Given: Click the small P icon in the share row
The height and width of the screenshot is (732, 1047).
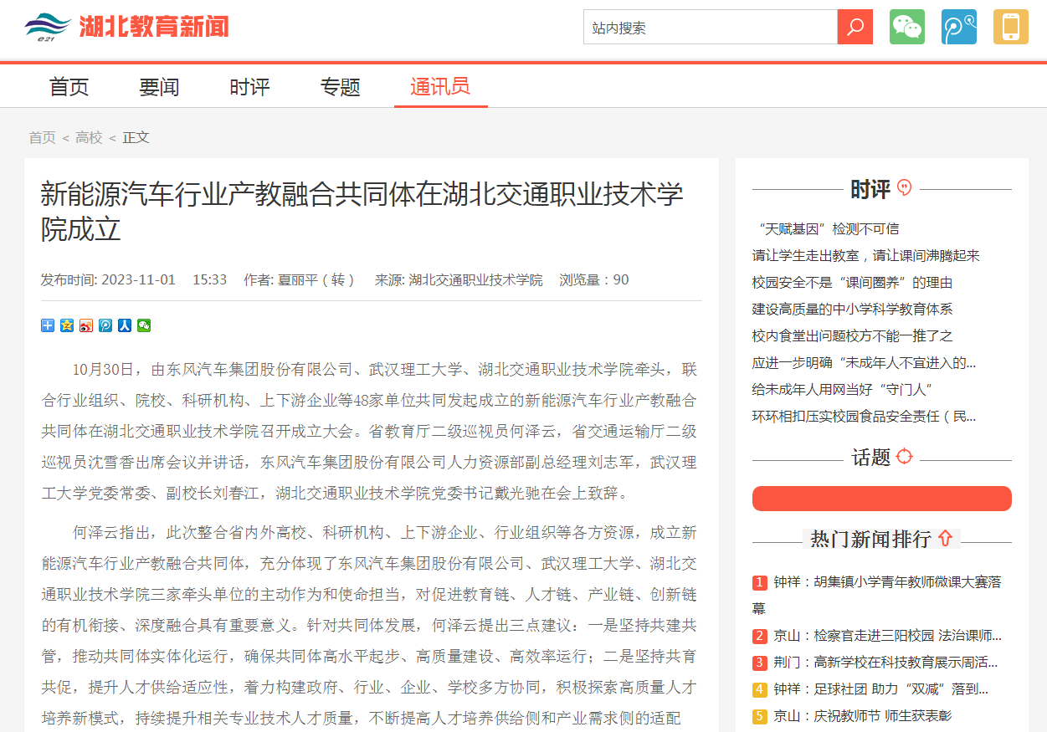Looking at the screenshot, I should click(105, 325).
